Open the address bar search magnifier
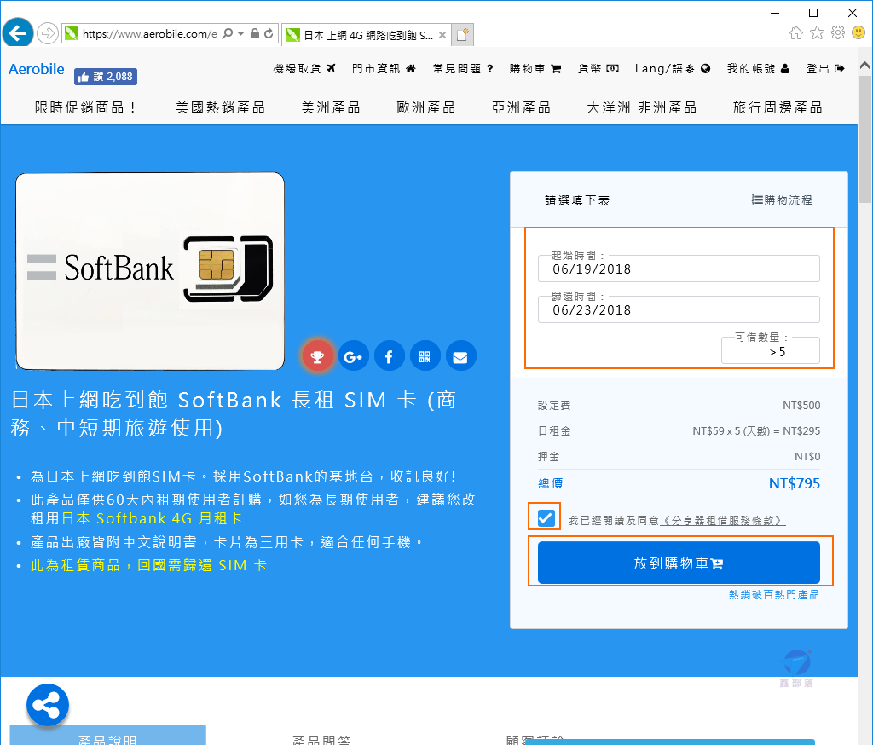 227,34
